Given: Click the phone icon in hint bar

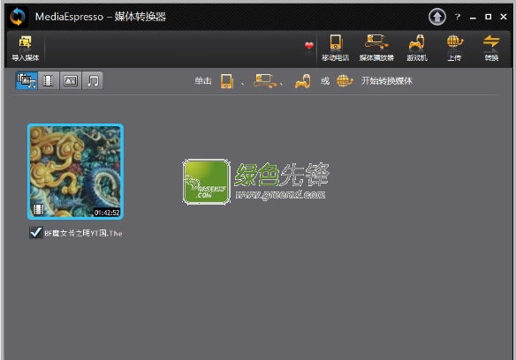Looking at the screenshot, I should [x=227, y=81].
